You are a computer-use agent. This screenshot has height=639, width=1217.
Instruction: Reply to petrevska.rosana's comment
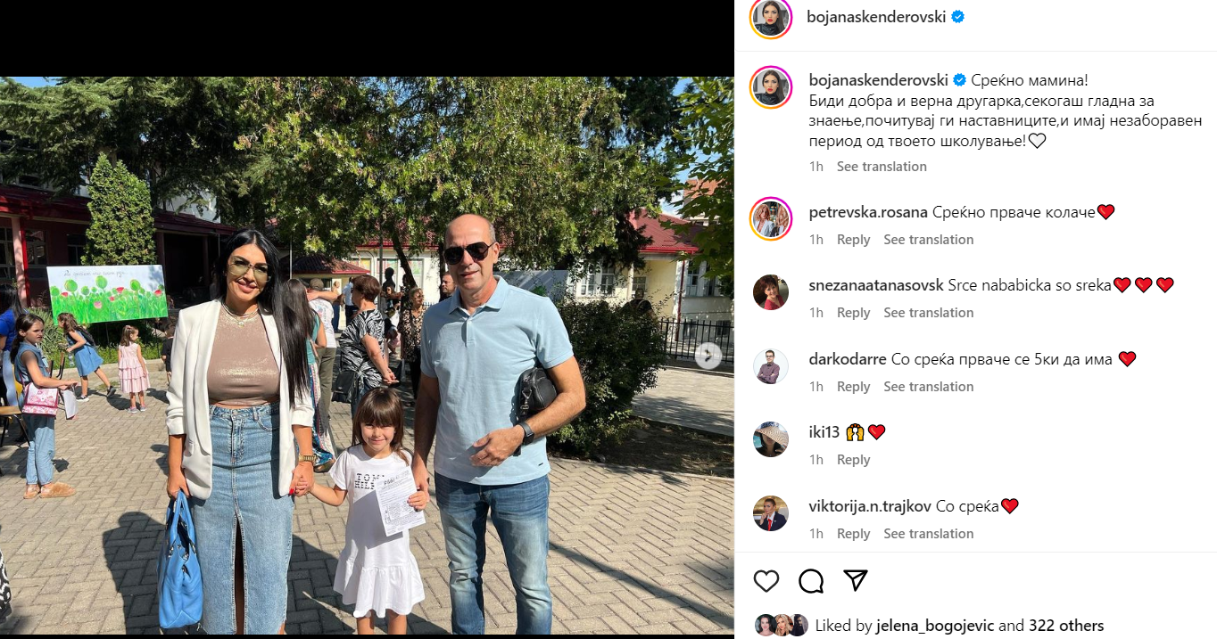[854, 240]
